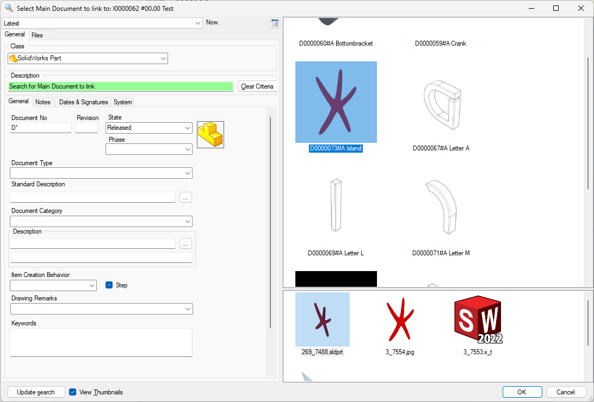Toggle the Step checkbox

pos(109,285)
